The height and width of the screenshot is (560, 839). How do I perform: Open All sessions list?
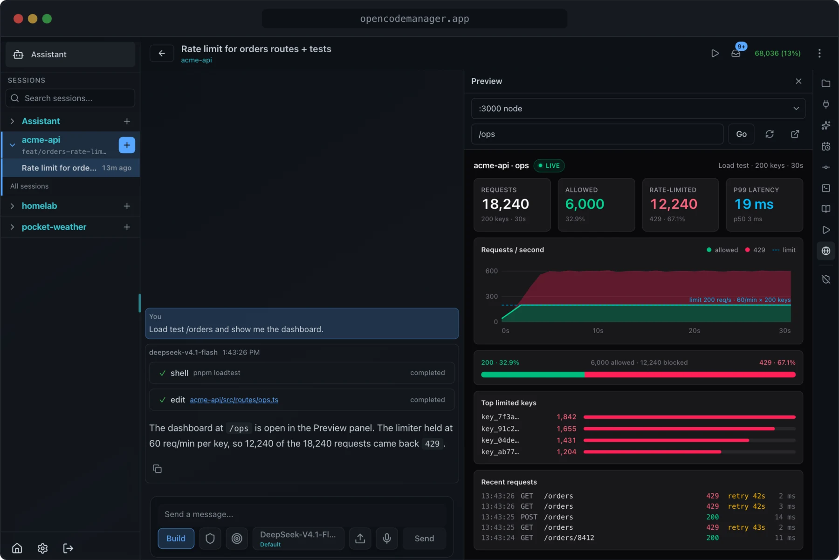[29, 186]
